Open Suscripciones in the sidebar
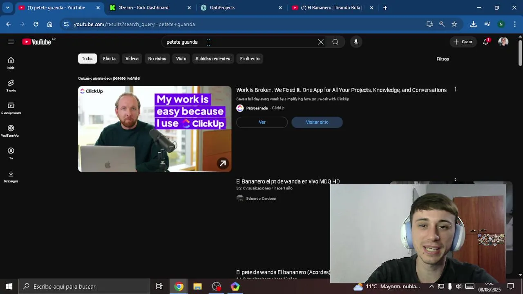Screen dimensions: 523x294 coord(11,108)
